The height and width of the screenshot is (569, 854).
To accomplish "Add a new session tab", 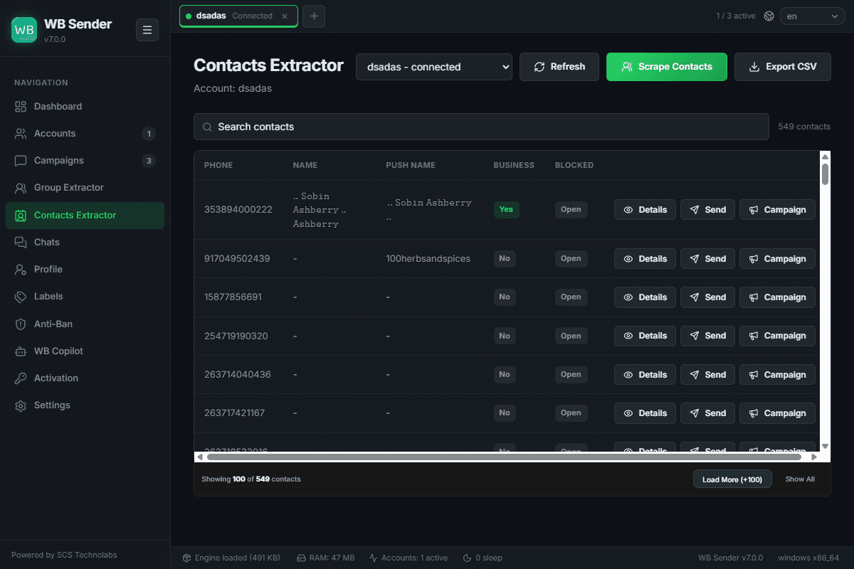I will point(314,16).
